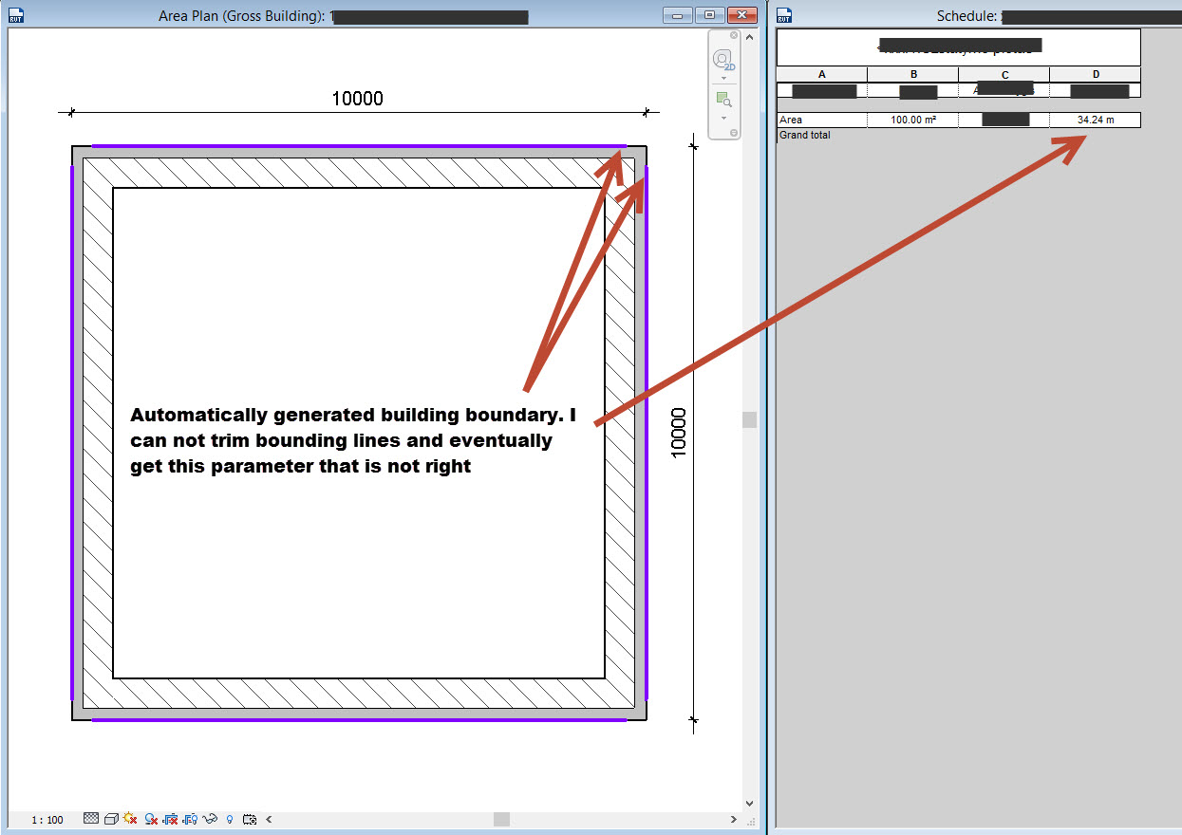1182x835 pixels.
Task: Select the '34.24 m' schedule cell
Action: tap(1095, 121)
